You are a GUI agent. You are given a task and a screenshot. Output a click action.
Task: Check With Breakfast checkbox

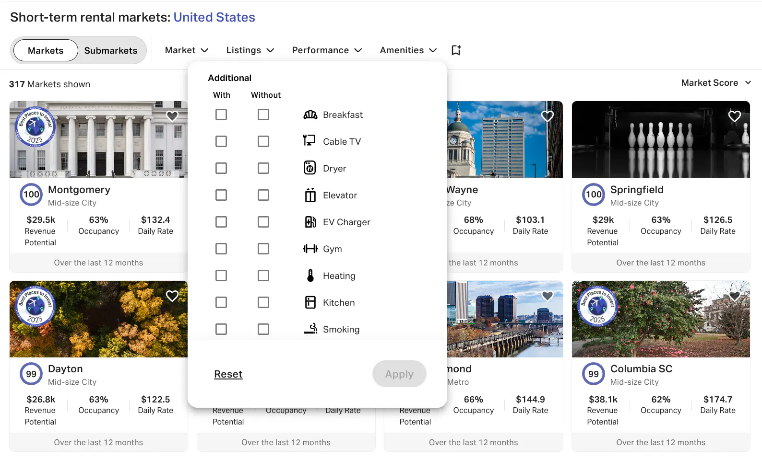tap(221, 115)
